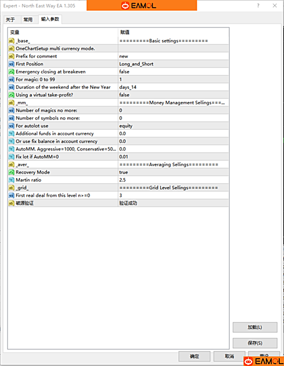This screenshot has height=366, width=284.
Task: Open the equity value for autolot use
Action: pos(173,126)
